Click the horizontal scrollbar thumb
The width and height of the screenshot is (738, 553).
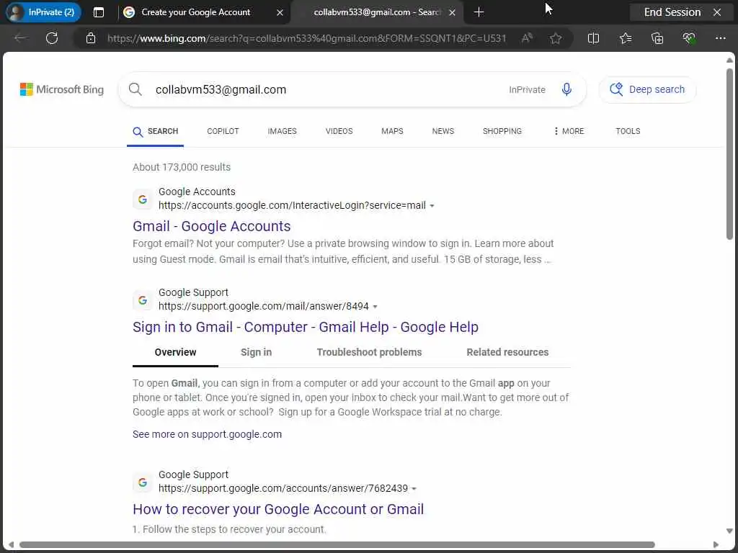coord(337,544)
